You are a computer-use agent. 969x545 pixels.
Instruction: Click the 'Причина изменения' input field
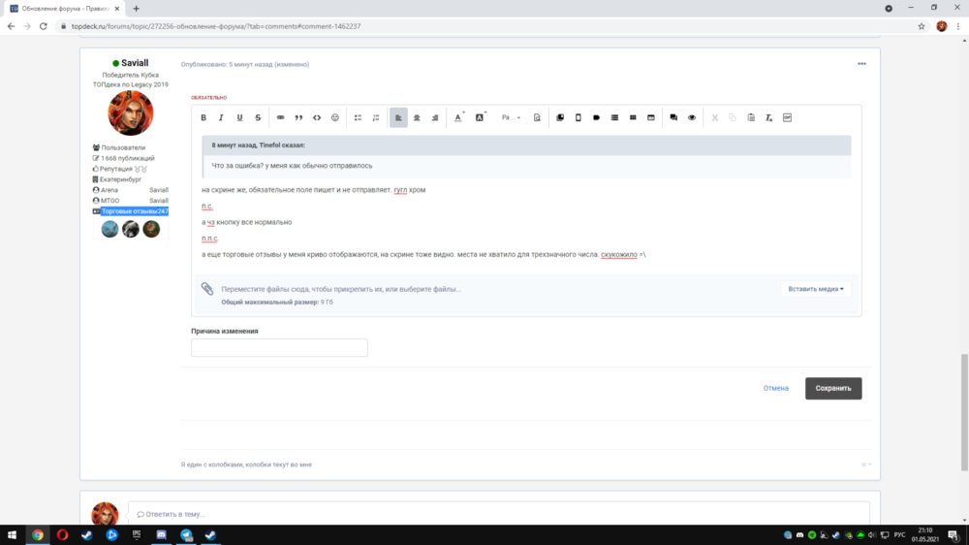point(279,347)
